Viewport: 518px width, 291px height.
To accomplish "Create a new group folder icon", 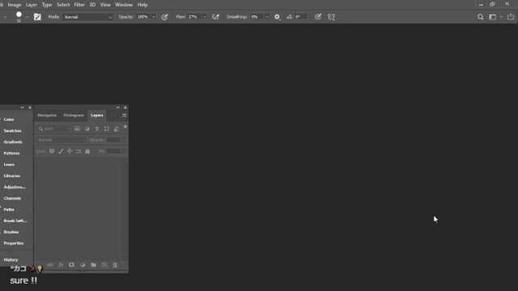I will (94, 265).
